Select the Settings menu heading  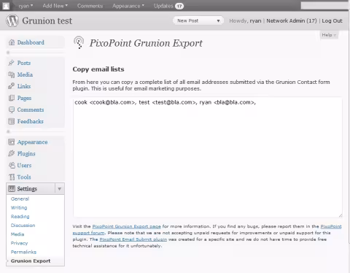click(x=27, y=189)
